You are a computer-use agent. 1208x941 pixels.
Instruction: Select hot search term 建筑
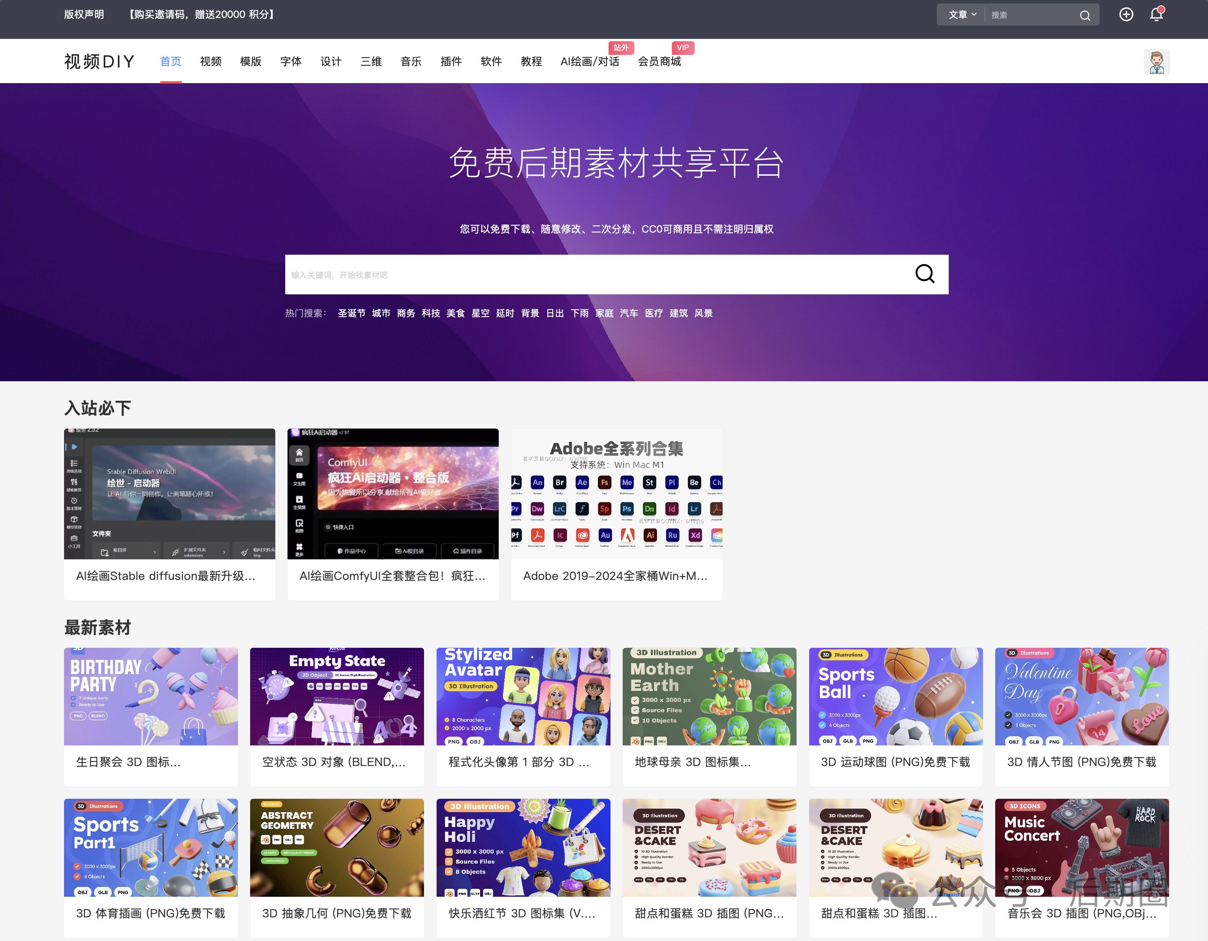point(679,313)
